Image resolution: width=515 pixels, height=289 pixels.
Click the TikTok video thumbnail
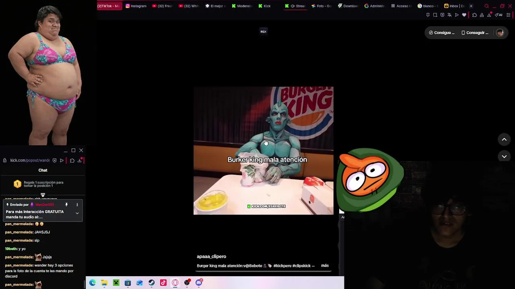(264, 151)
